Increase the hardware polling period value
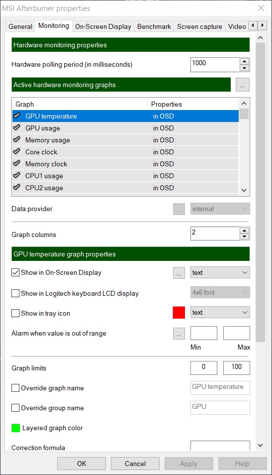The height and width of the screenshot is (475, 272). pos(245,61)
